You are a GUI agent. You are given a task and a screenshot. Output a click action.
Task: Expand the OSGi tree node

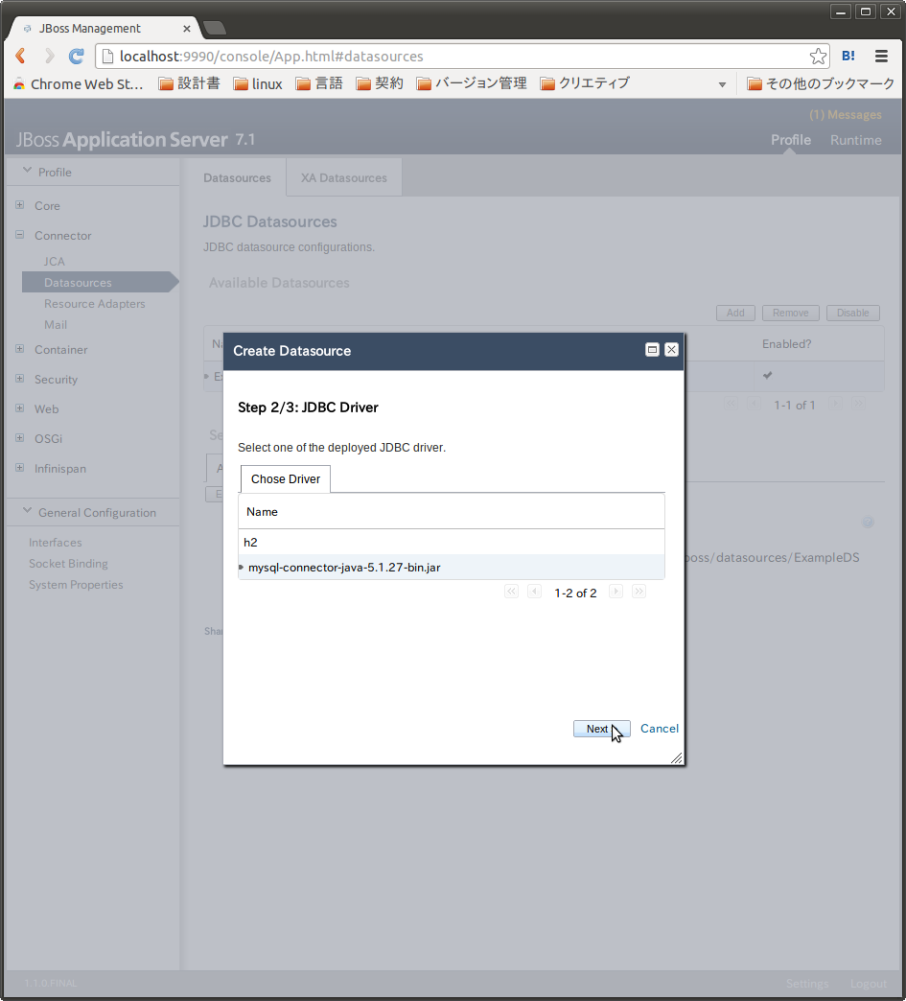(20, 438)
